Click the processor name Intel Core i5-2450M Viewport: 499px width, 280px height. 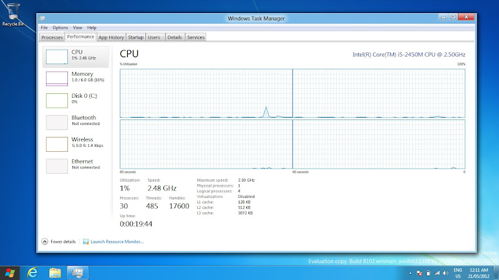(x=409, y=55)
